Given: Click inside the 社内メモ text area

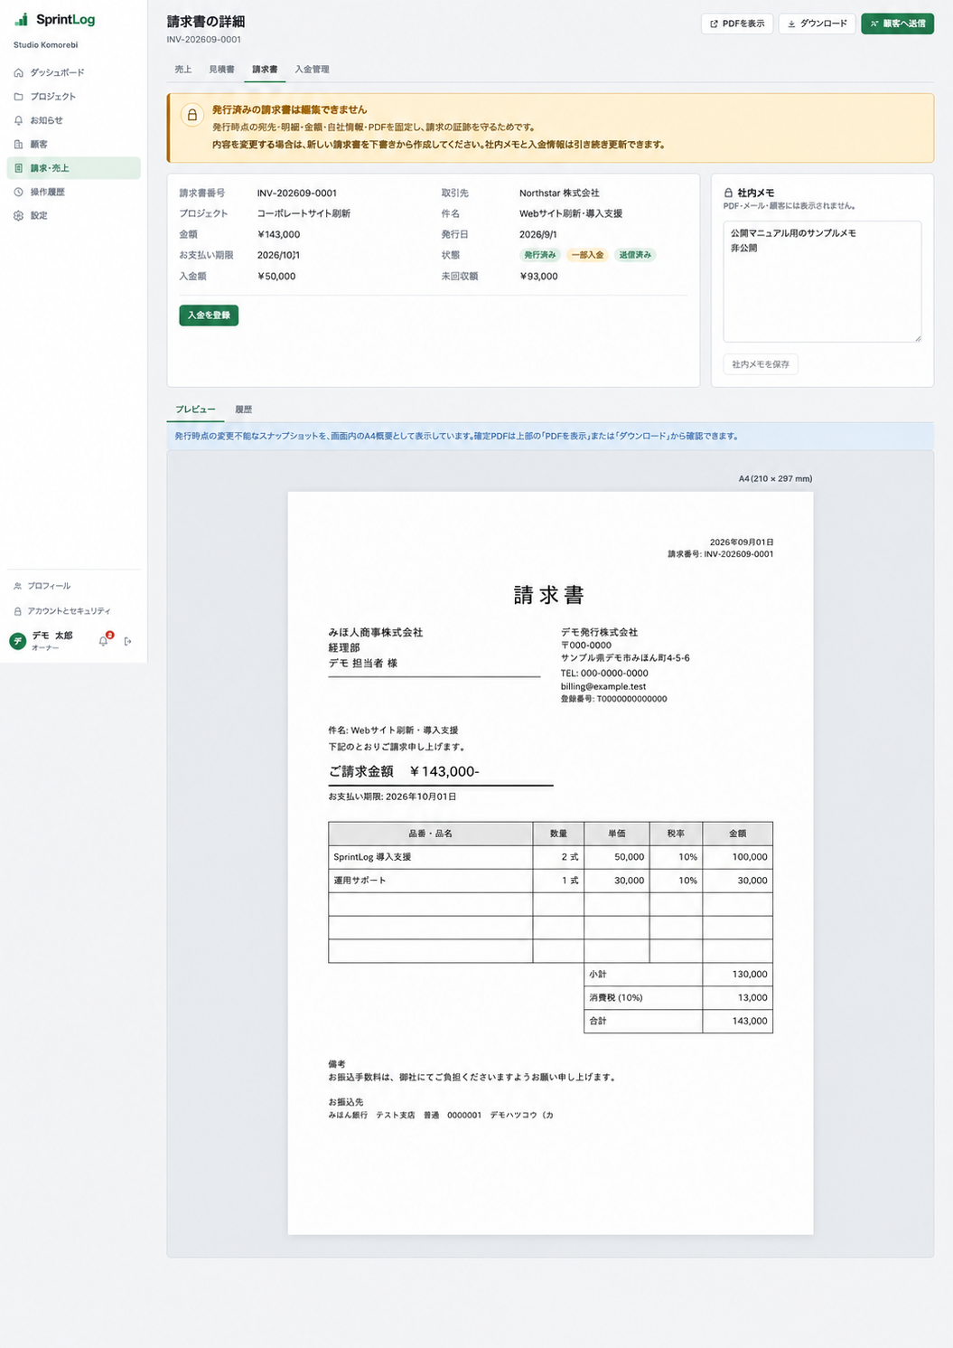Looking at the screenshot, I should coord(822,281).
